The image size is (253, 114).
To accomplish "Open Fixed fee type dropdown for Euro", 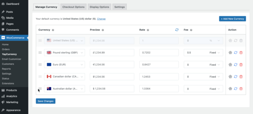I will (215, 65).
